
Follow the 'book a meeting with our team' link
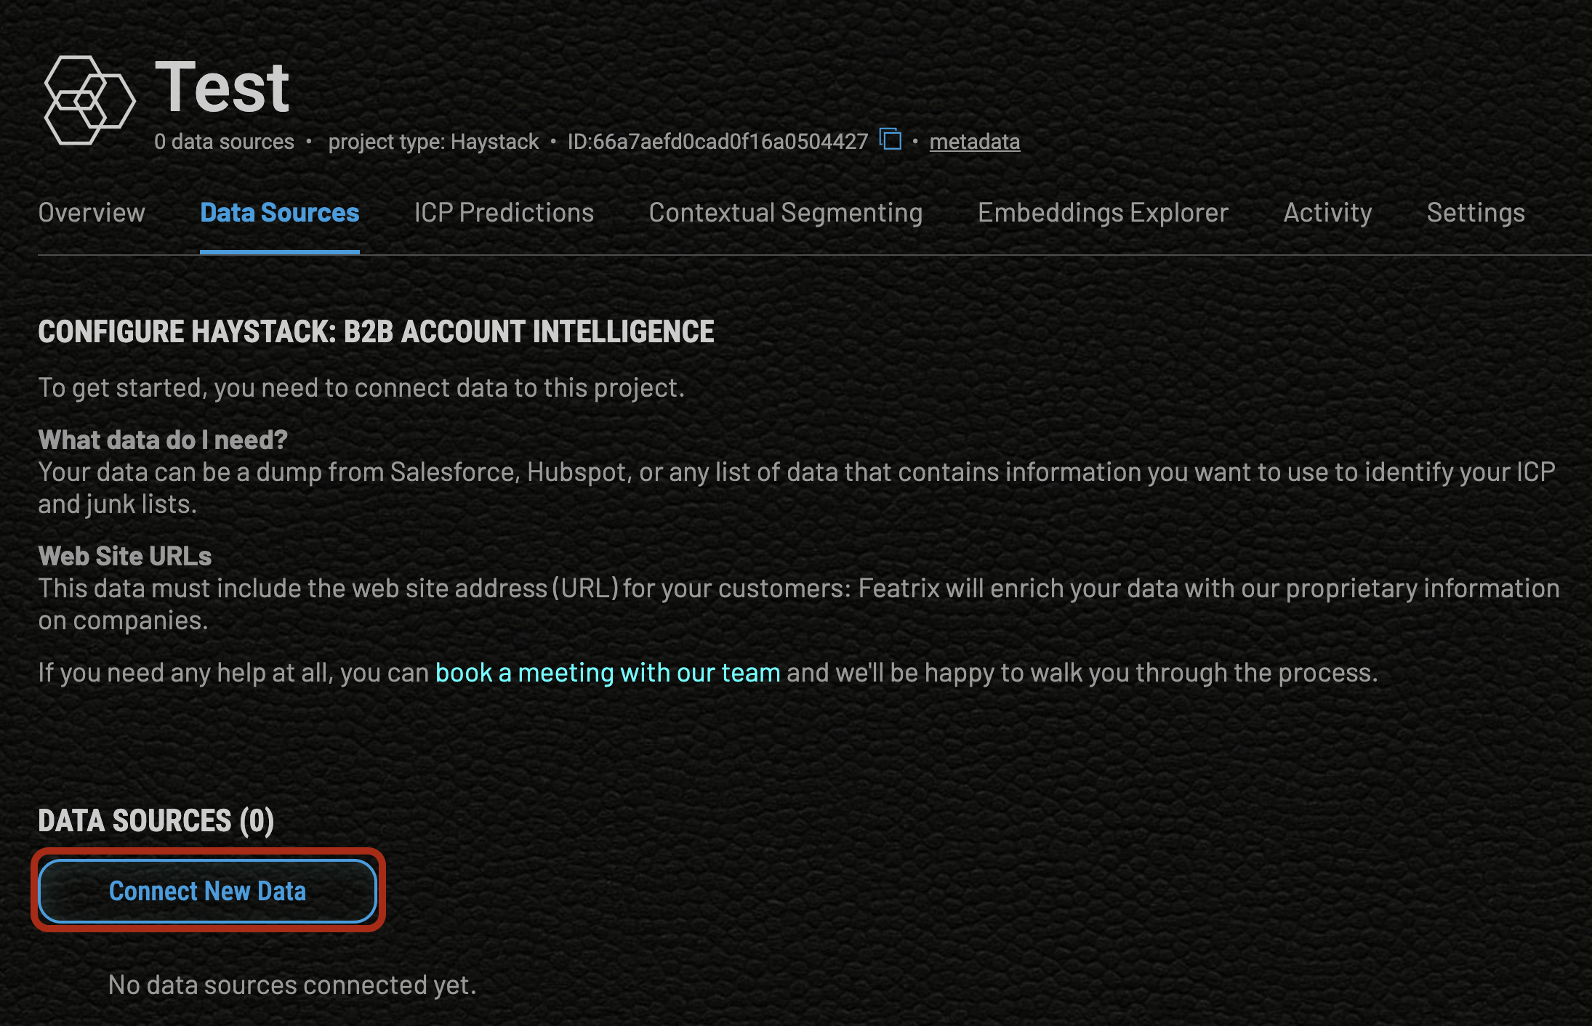608,673
